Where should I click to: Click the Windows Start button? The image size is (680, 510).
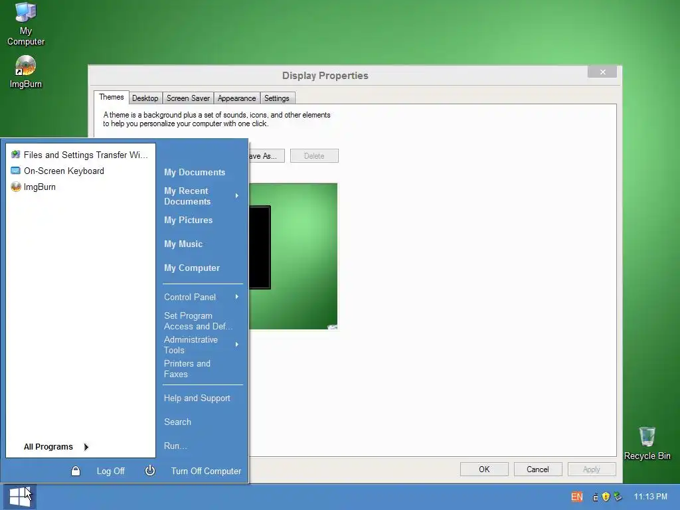point(19,497)
